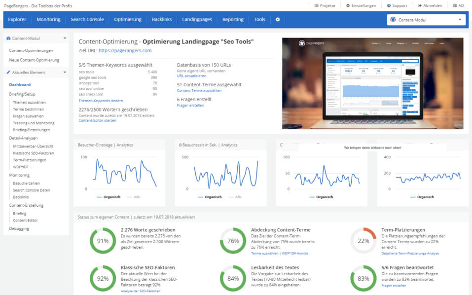Select Dashboard in sidebar
Screen dimensions: 472x295
pyautogui.click(x=20, y=84)
